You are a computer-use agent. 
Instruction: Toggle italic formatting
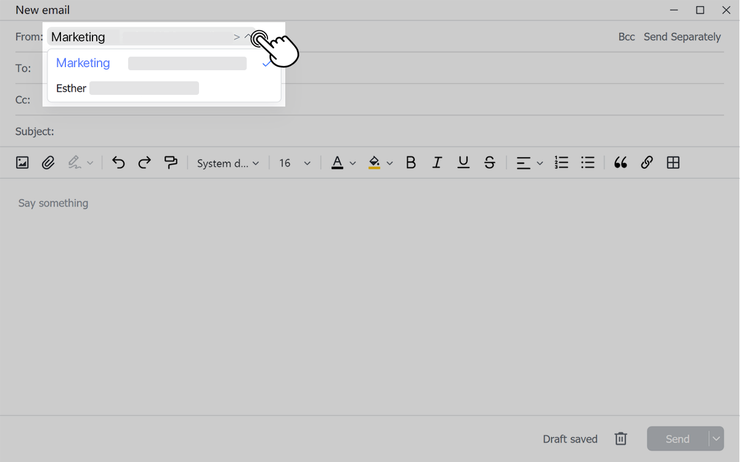point(437,163)
